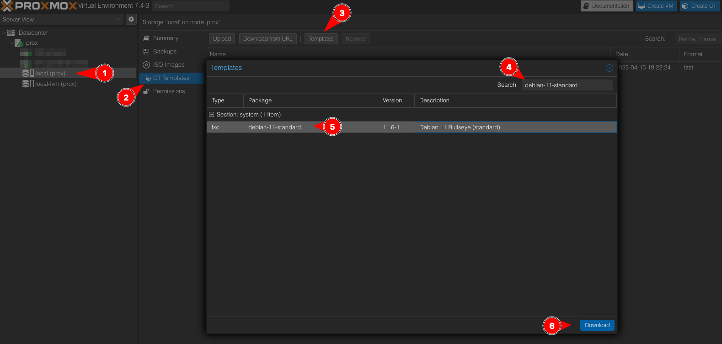The image size is (722, 344).
Task: Open the Backups tab
Action: pos(171,52)
